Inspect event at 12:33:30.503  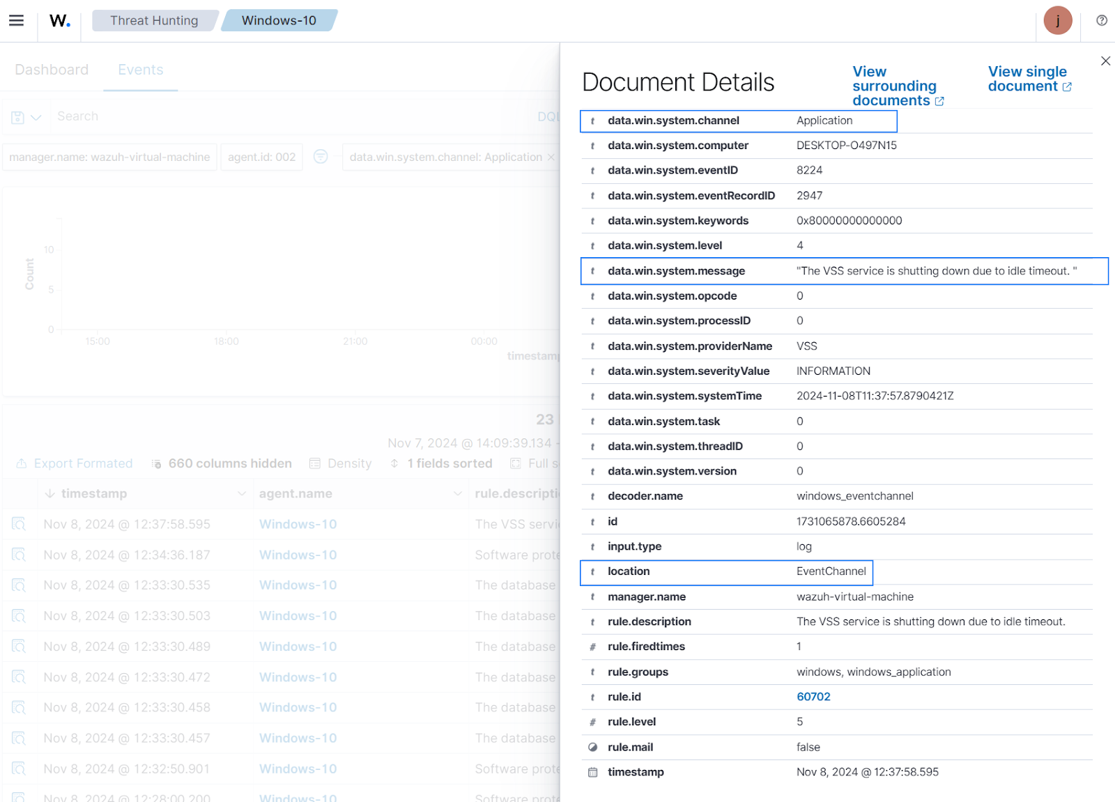tap(19, 616)
